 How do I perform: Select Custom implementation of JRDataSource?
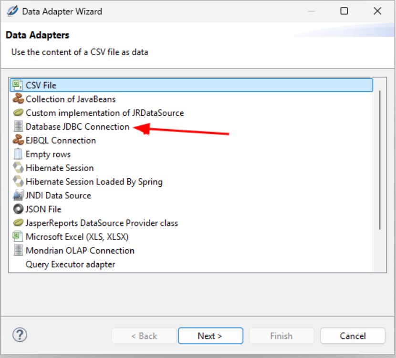coord(104,113)
